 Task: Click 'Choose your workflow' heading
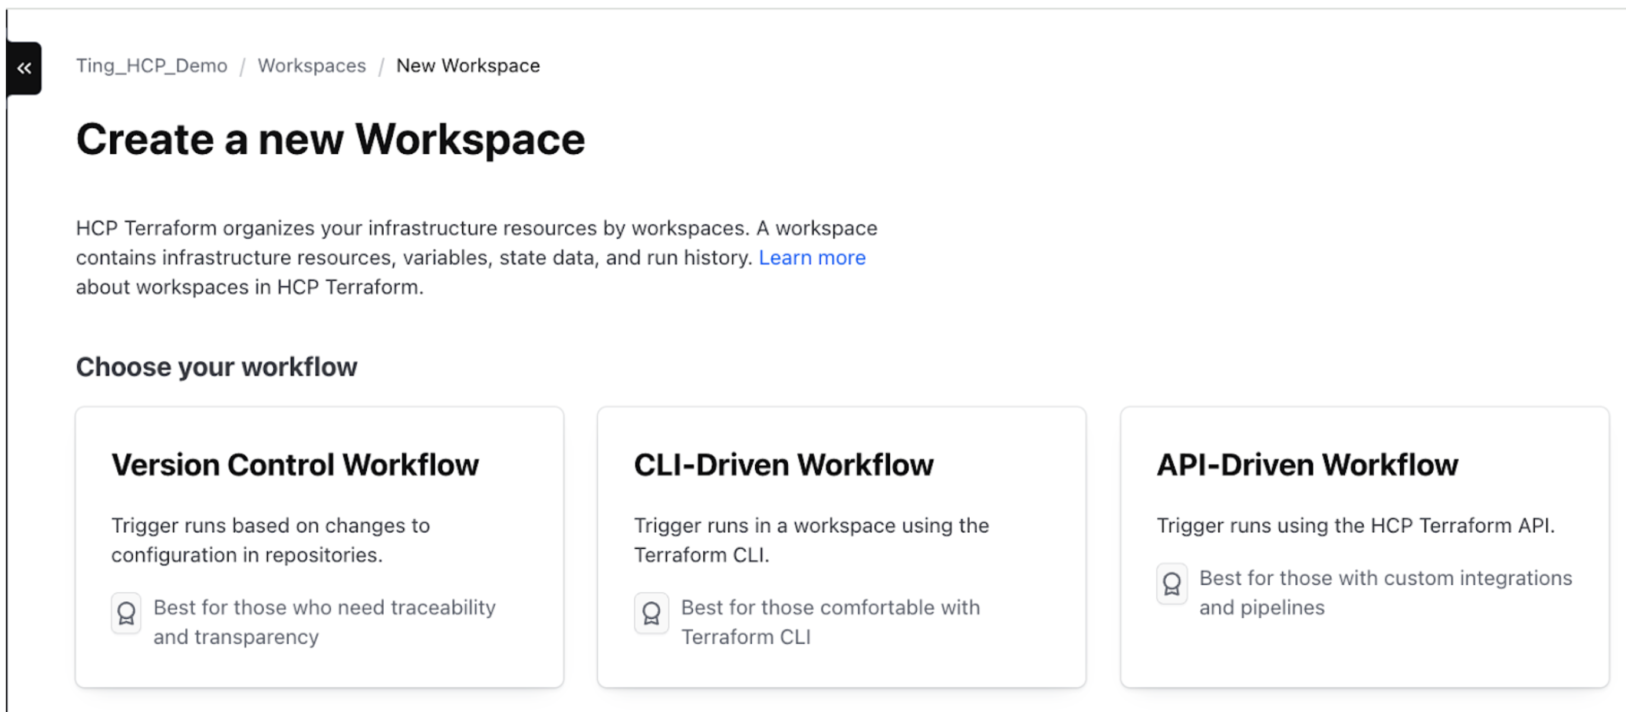pos(216,367)
